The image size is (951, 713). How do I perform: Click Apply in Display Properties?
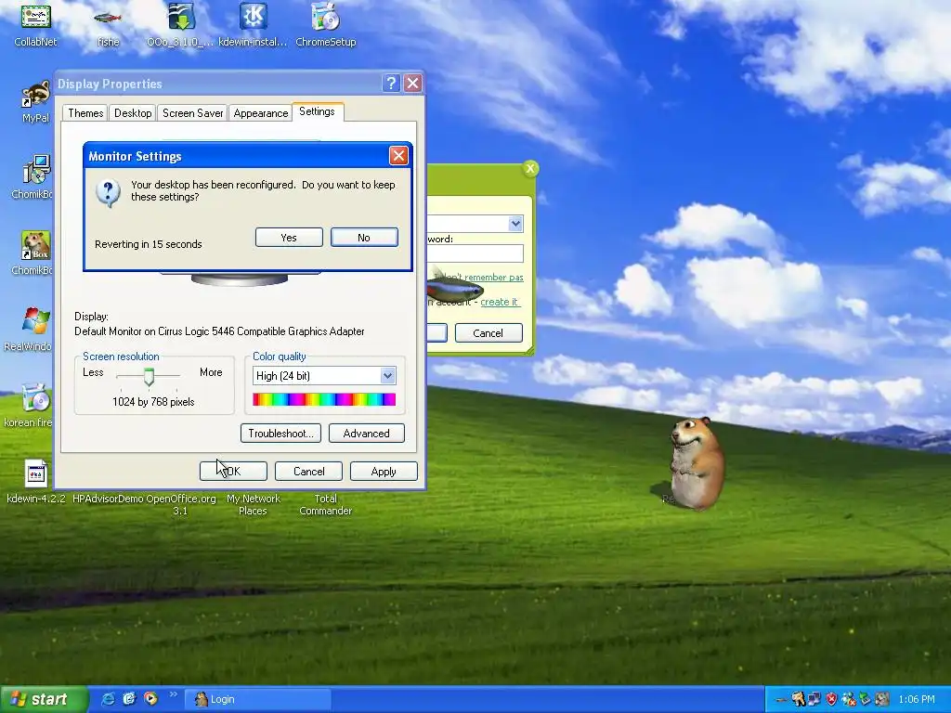coord(384,472)
